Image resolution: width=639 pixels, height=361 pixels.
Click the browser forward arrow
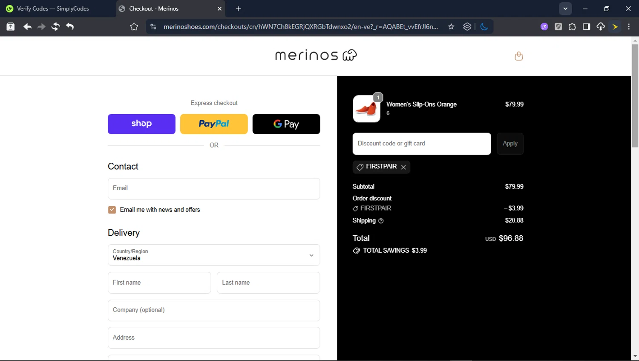point(41,27)
